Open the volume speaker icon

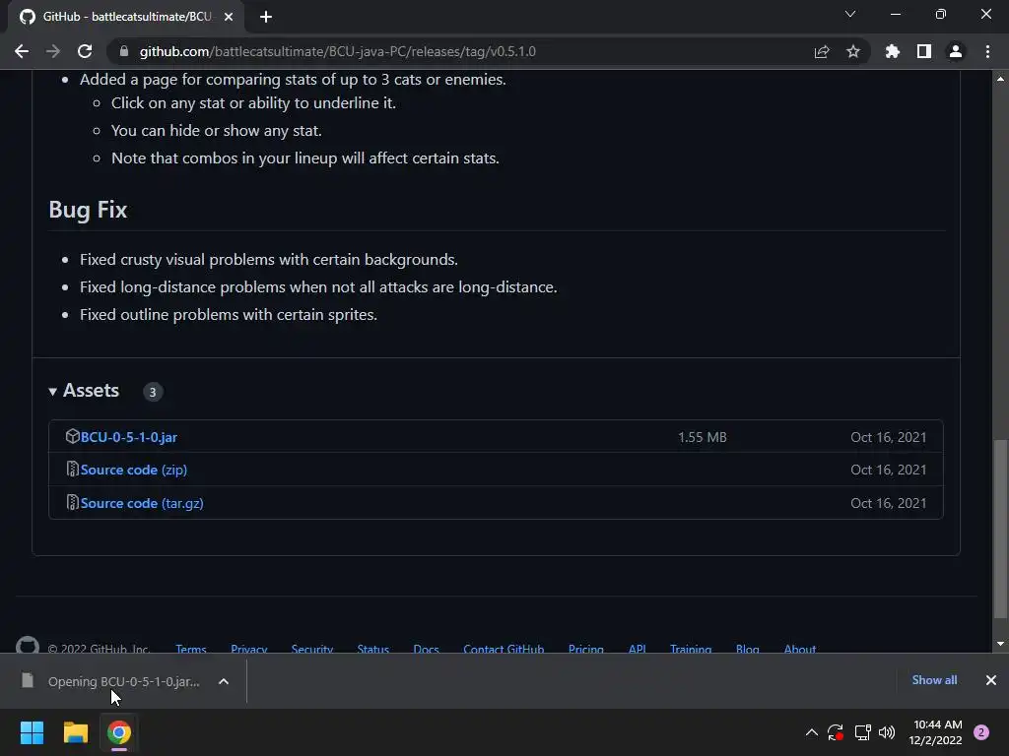[887, 732]
